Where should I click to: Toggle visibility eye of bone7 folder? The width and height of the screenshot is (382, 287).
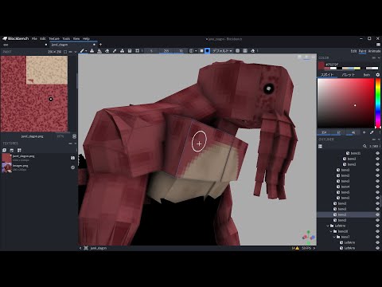377,237
